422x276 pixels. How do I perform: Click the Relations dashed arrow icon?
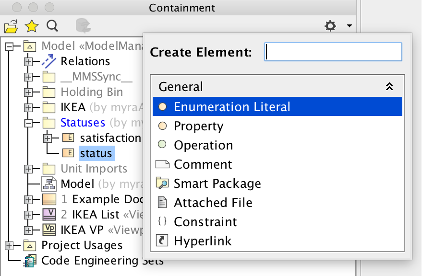pyautogui.click(x=49, y=61)
